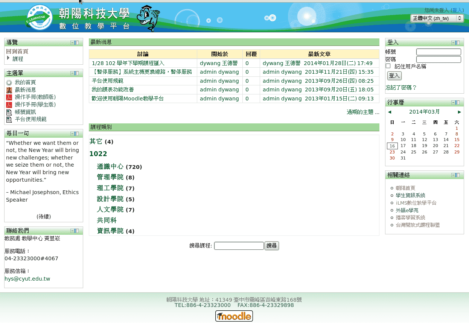
Task: Dock the 相關連結 block
Action: (x=458, y=175)
